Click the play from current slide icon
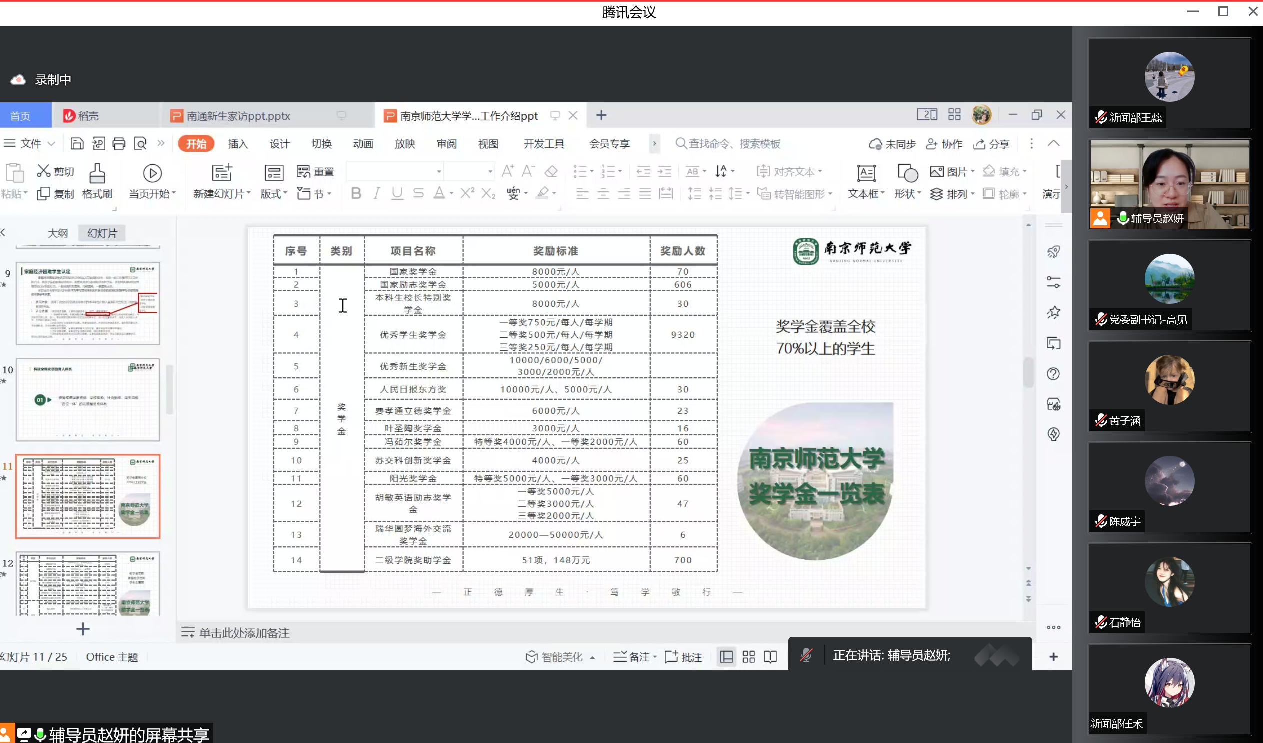This screenshot has height=743, width=1263. click(x=152, y=173)
